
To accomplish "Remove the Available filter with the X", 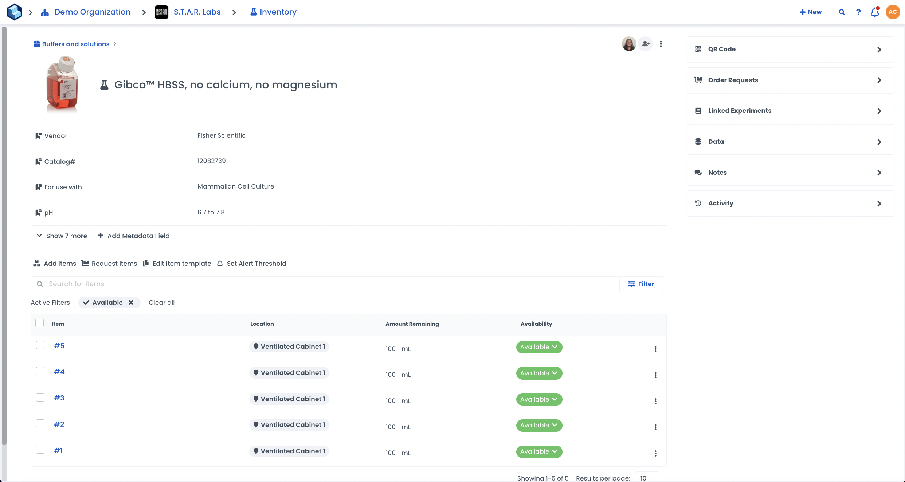I will pos(131,303).
